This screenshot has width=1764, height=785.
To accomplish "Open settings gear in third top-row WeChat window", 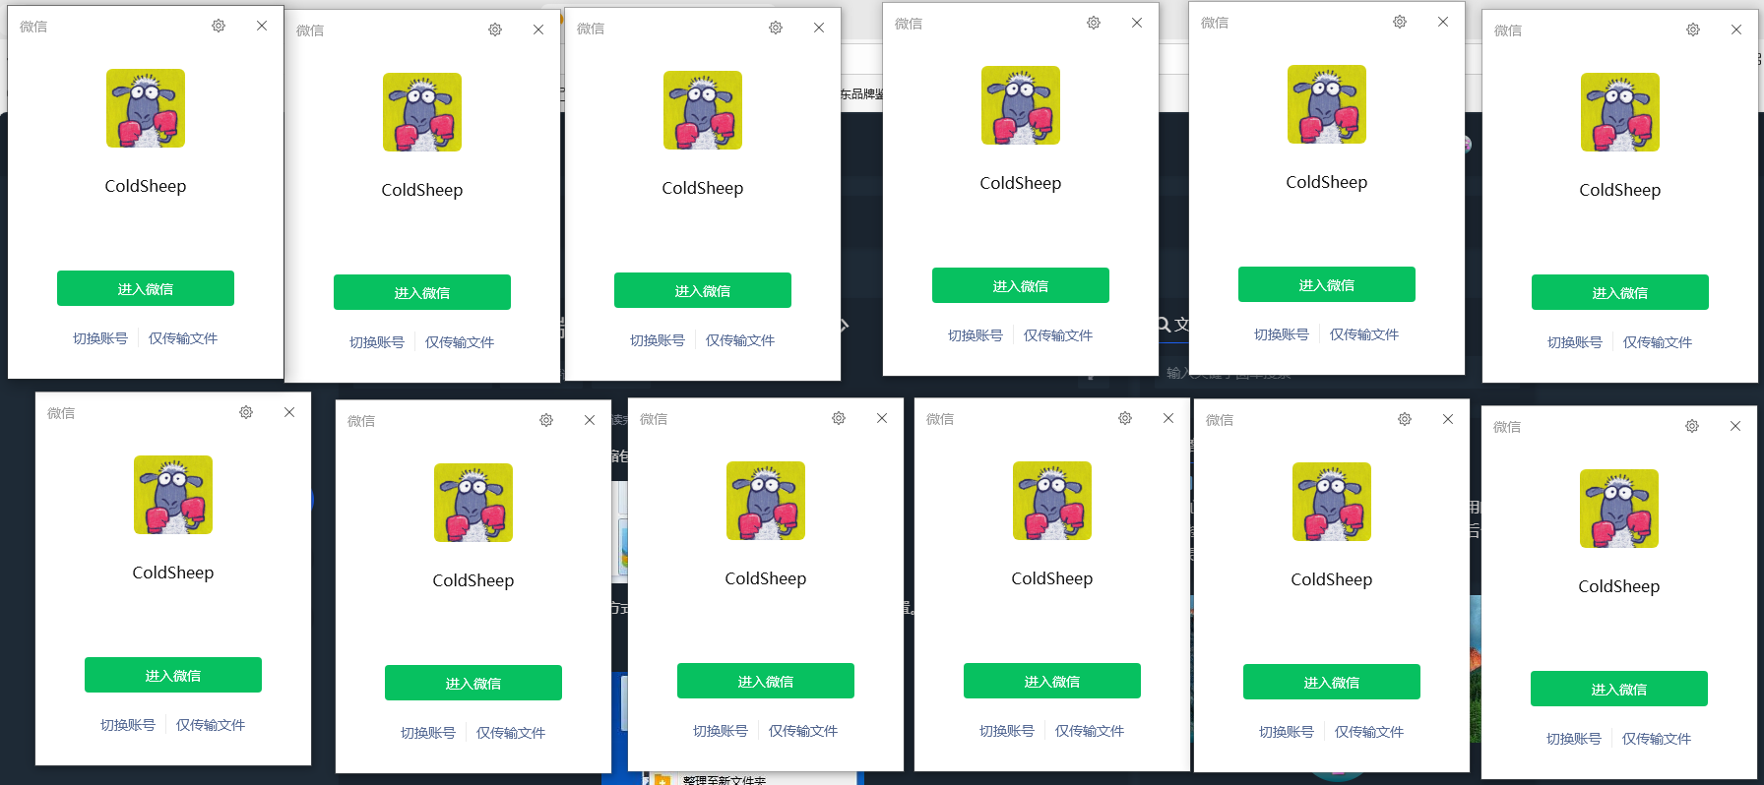I will coord(776,28).
